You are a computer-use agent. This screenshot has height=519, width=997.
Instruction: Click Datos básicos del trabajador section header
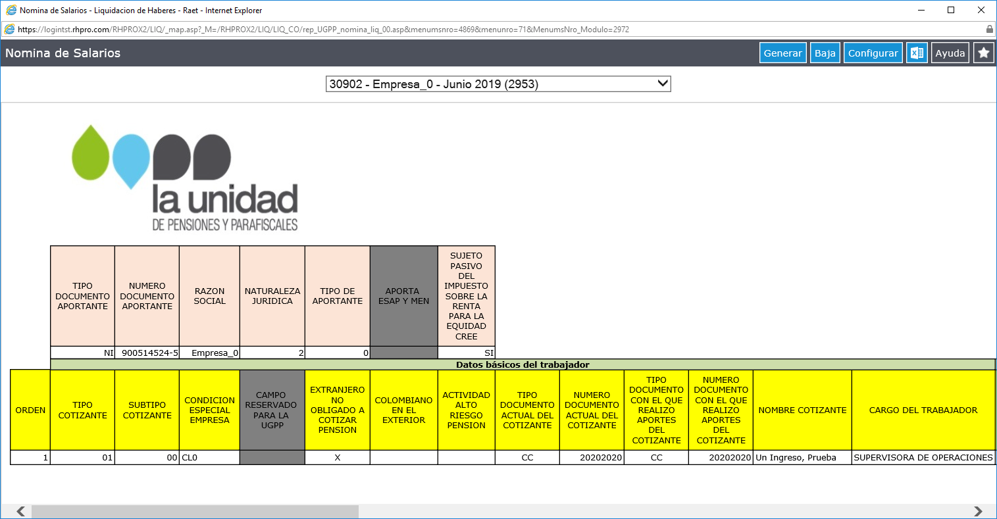tap(523, 364)
